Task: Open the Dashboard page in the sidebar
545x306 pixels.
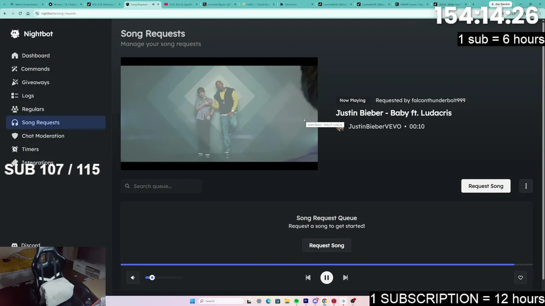Action: [56, 56]
